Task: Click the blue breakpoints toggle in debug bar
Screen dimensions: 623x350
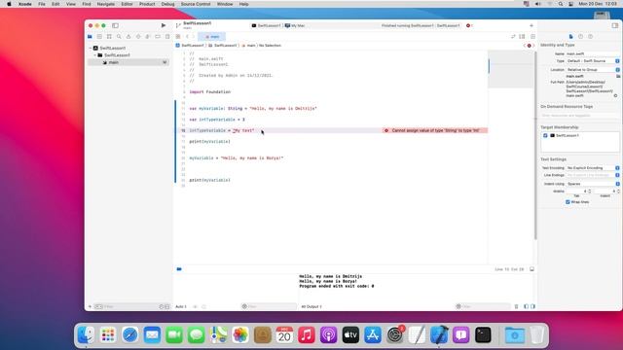Action: pos(179,269)
